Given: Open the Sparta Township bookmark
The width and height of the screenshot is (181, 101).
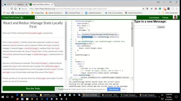Looking at the screenshot, I should point(54,13).
